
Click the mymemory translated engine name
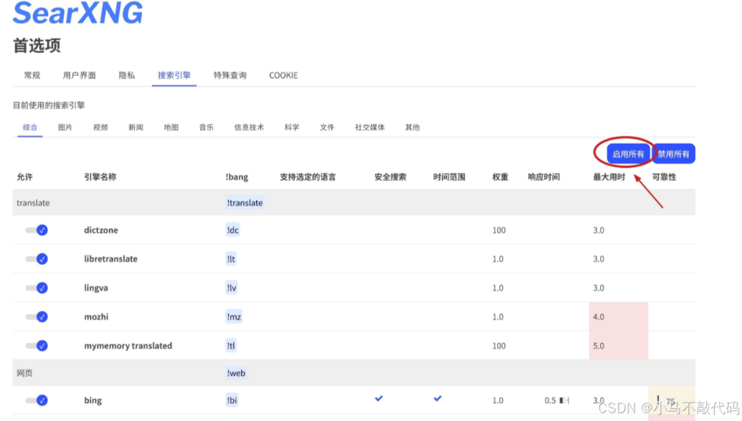pyautogui.click(x=128, y=346)
